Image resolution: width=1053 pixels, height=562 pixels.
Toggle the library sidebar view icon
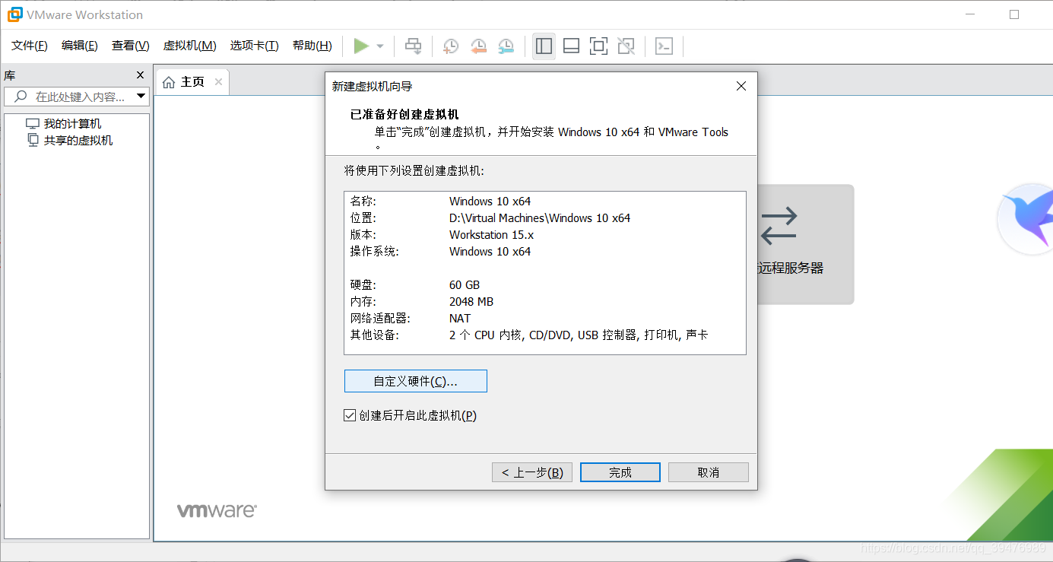coord(544,46)
